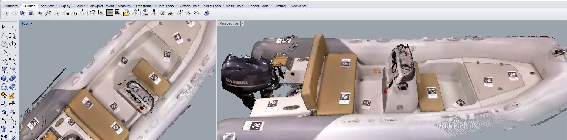This screenshot has width=567, height=140.
Task: Click the Top viewport title label
Action: tap(25, 23)
